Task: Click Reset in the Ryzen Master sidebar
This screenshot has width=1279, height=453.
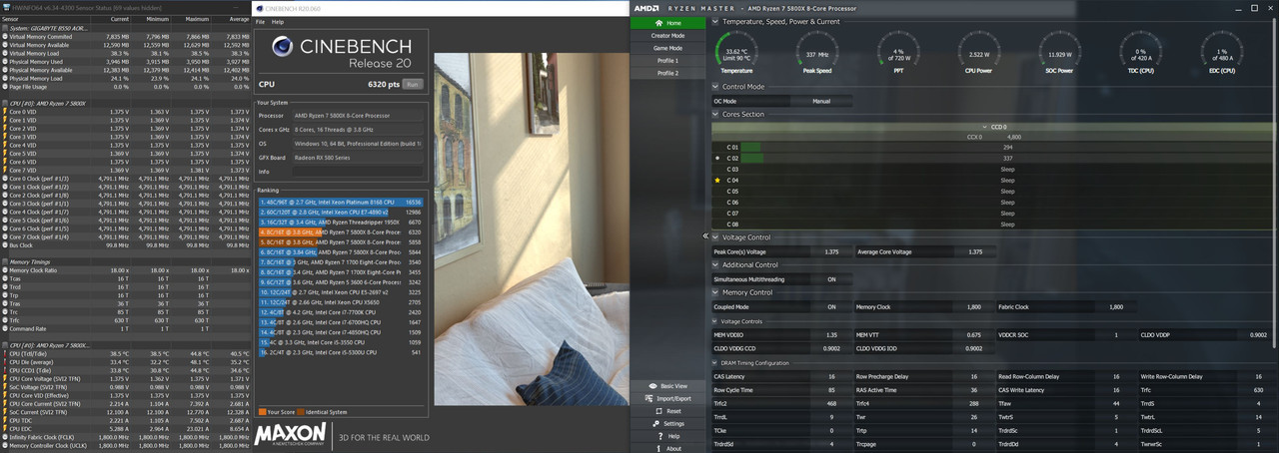Action: pyautogui.click(x=667, y=411)
